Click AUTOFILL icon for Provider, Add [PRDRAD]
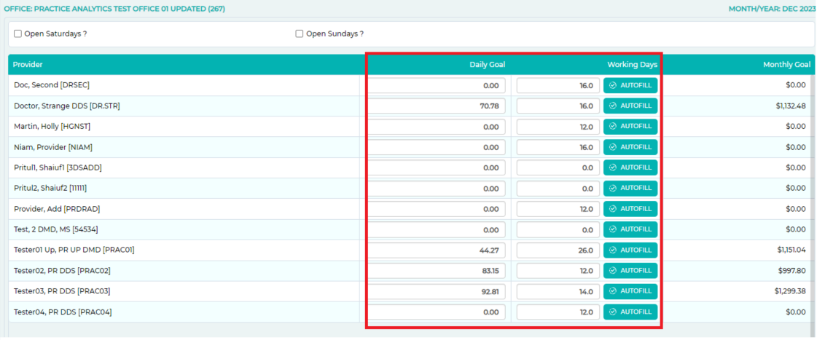Viewport: 817px width, 340px height. click(x=613, y=209)
